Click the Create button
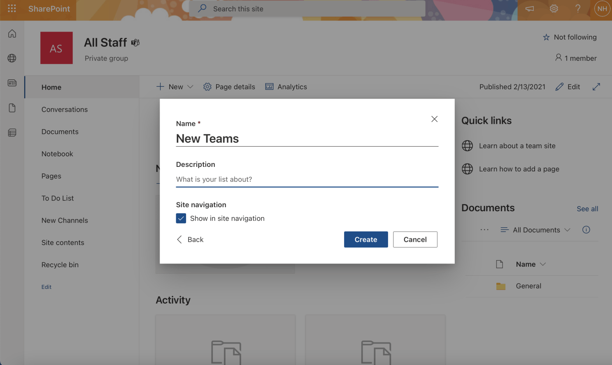 tap(365, 240)
